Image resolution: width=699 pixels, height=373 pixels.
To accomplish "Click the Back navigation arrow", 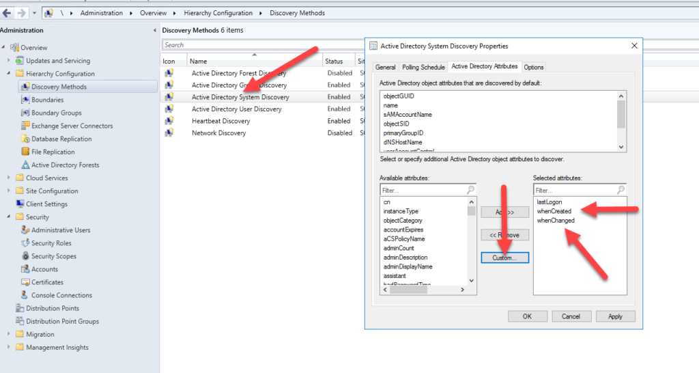I will [7, 13].
